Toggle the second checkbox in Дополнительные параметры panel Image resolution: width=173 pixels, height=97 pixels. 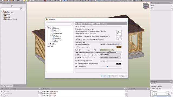(5, 93)
